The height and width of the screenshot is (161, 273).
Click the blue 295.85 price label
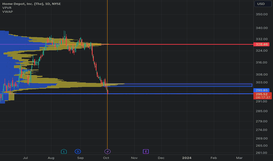pyautogui.click(x=262, y=90)
